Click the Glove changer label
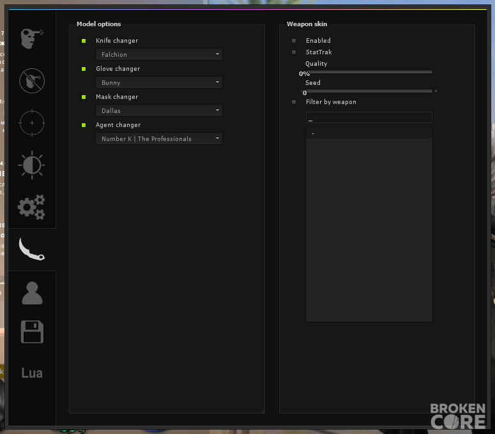The height and width of the screenshot is (434, 495). coord(118,69)
